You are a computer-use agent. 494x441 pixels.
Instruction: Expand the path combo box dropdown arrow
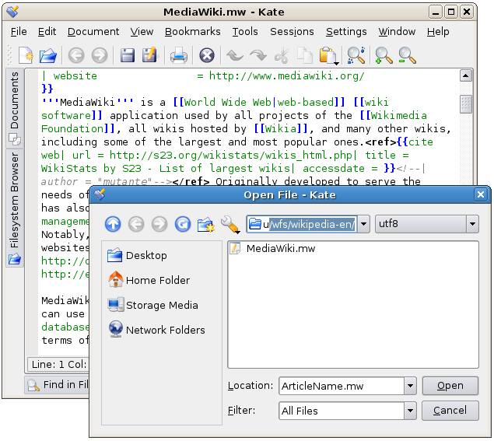[x=363, y=224]
